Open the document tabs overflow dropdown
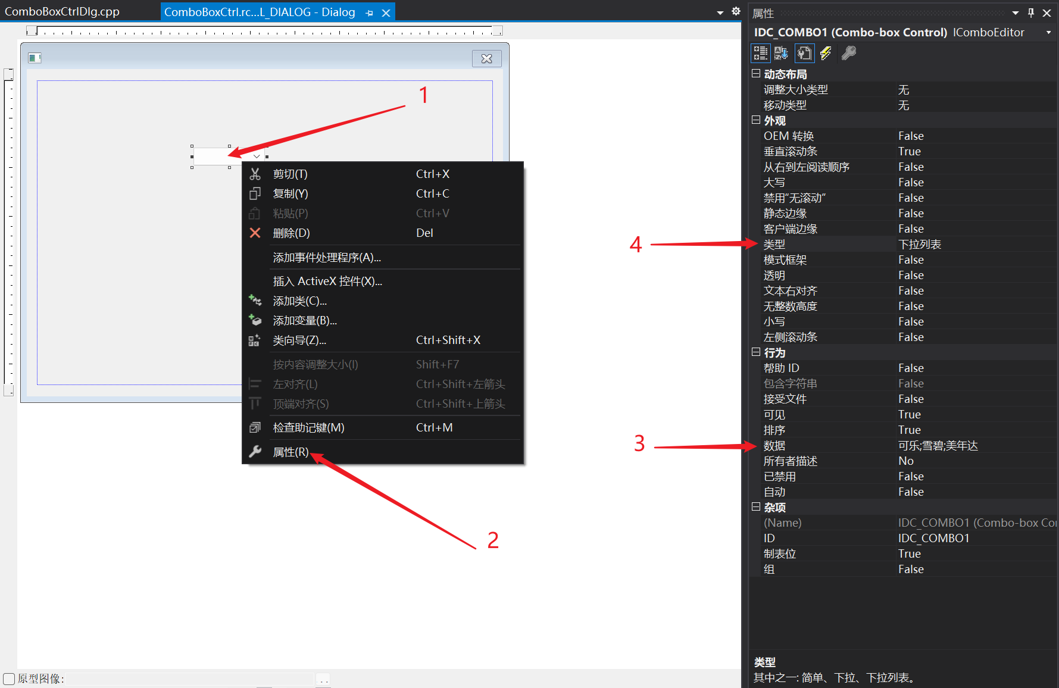Image resolution: width=1059 pixels, height=688 pixels. 720,12
